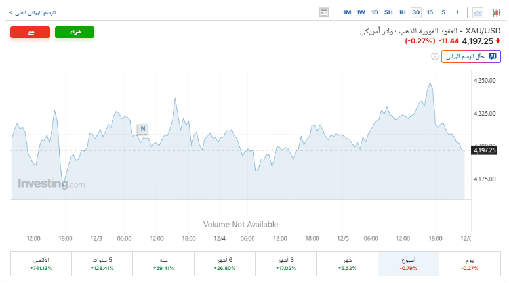
Task: Toggle the news panel icon
Action: coord(324,12)
